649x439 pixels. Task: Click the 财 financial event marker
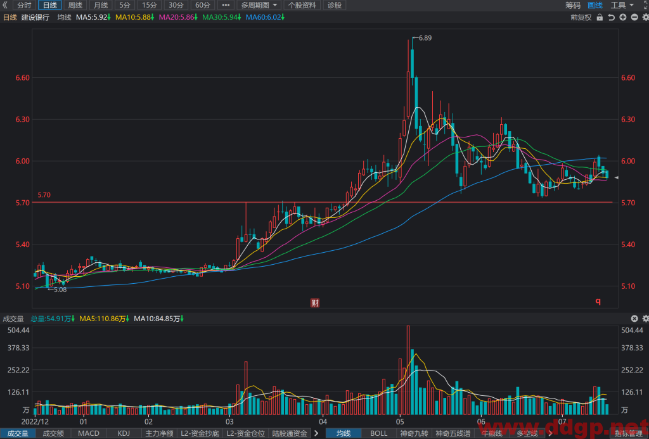(x=315, y=303)
